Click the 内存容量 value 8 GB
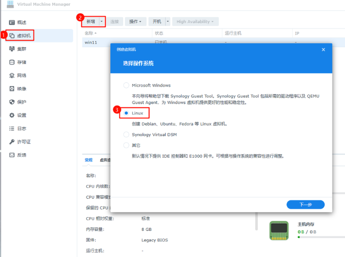Screen dimensions: 345x257 pyautogui.click(x=146, y=229)
